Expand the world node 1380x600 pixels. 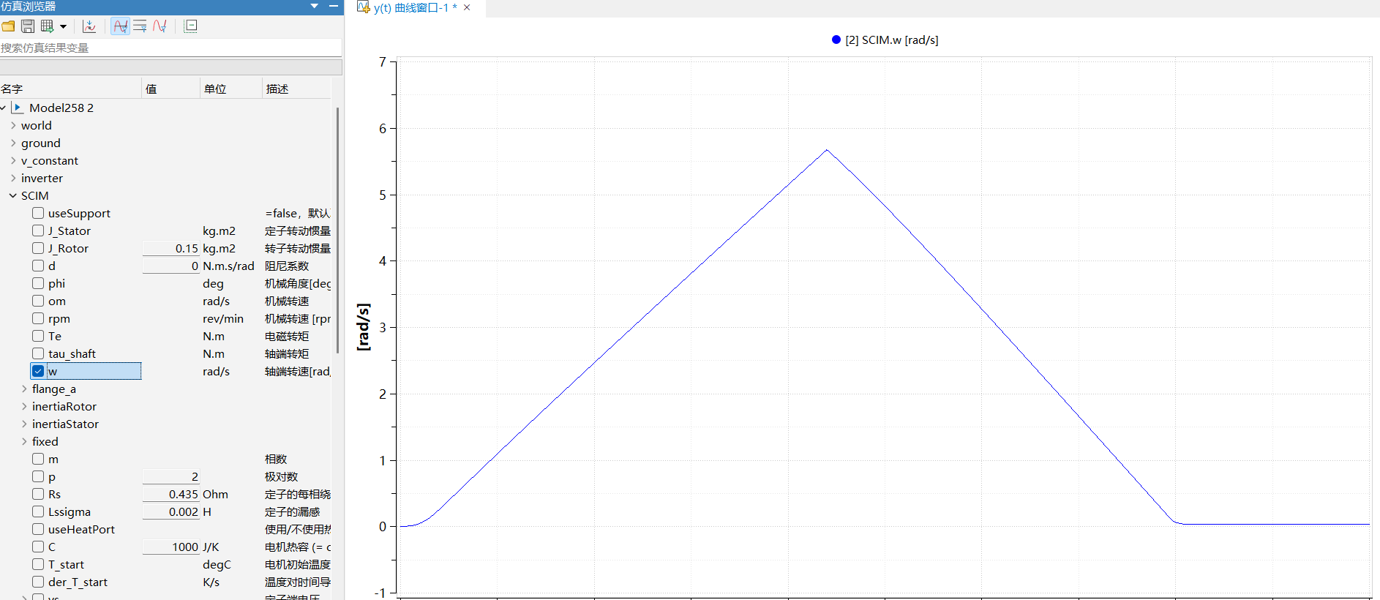tap(13, 125)
